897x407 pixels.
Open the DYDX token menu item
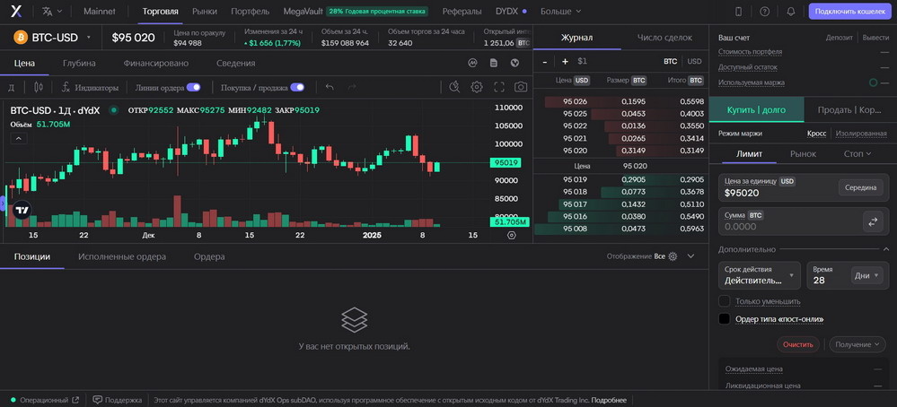[x=511, y=12]
